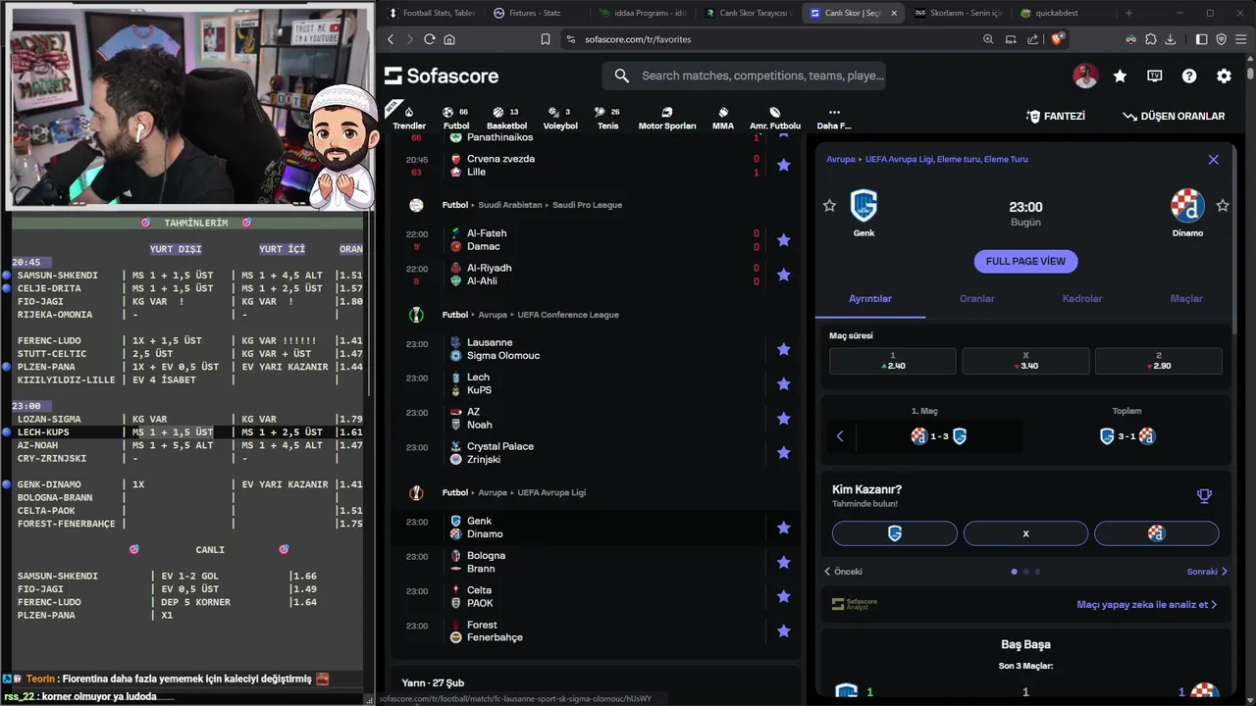Go to Önceki card with chevron

(844, 572)
